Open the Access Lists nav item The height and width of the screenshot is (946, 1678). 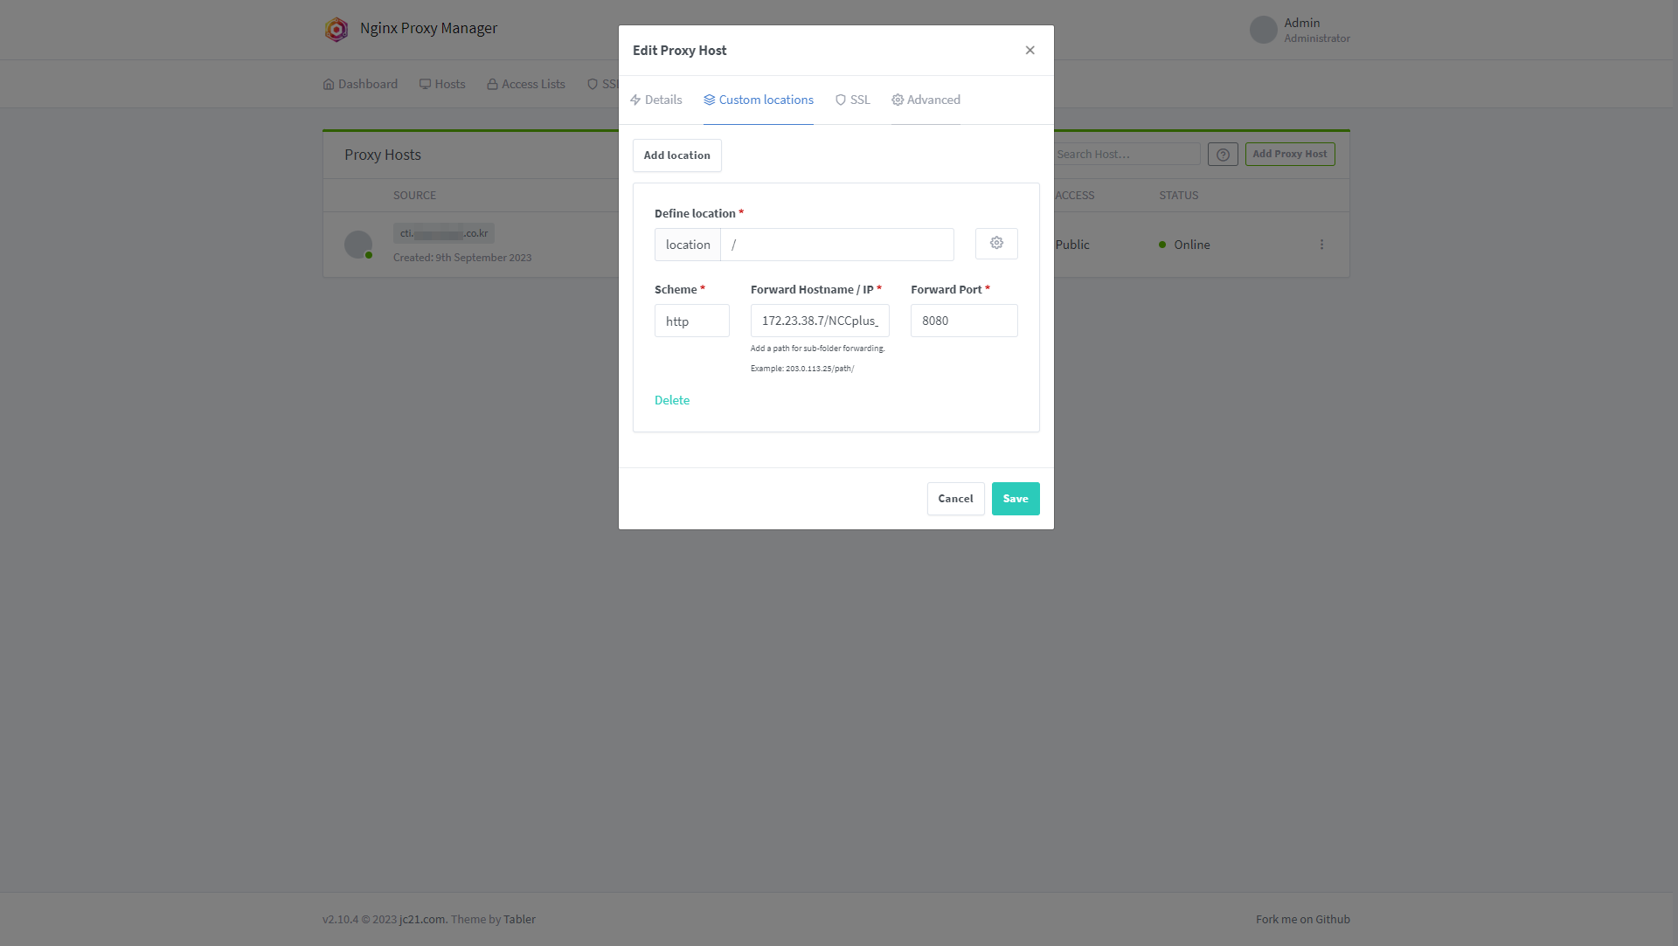point(526,85)
